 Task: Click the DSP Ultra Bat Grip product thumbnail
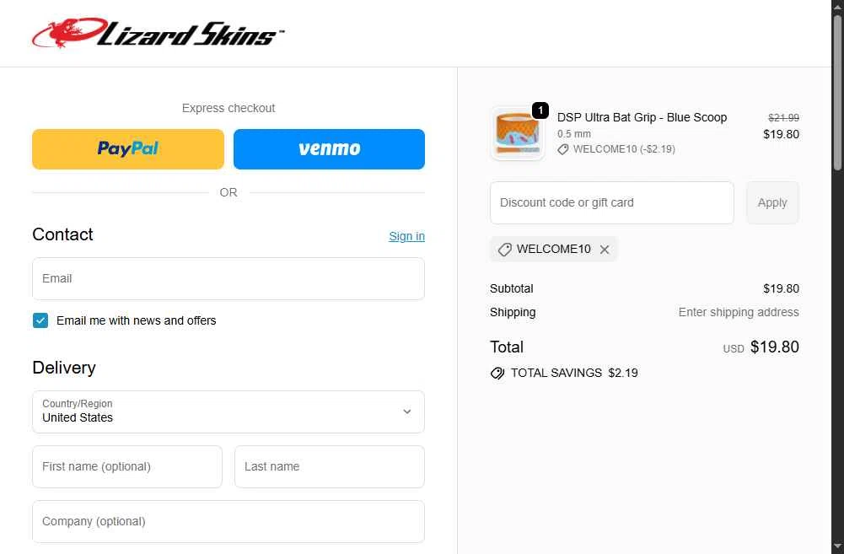point(517,133)
